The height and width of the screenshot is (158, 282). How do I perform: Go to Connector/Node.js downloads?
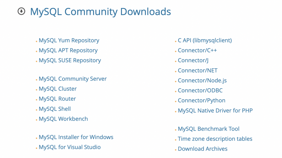coord(202,81)
